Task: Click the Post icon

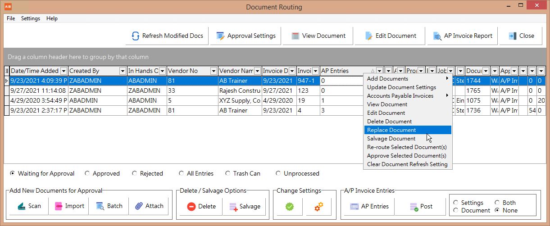Action: pos(414,207)
